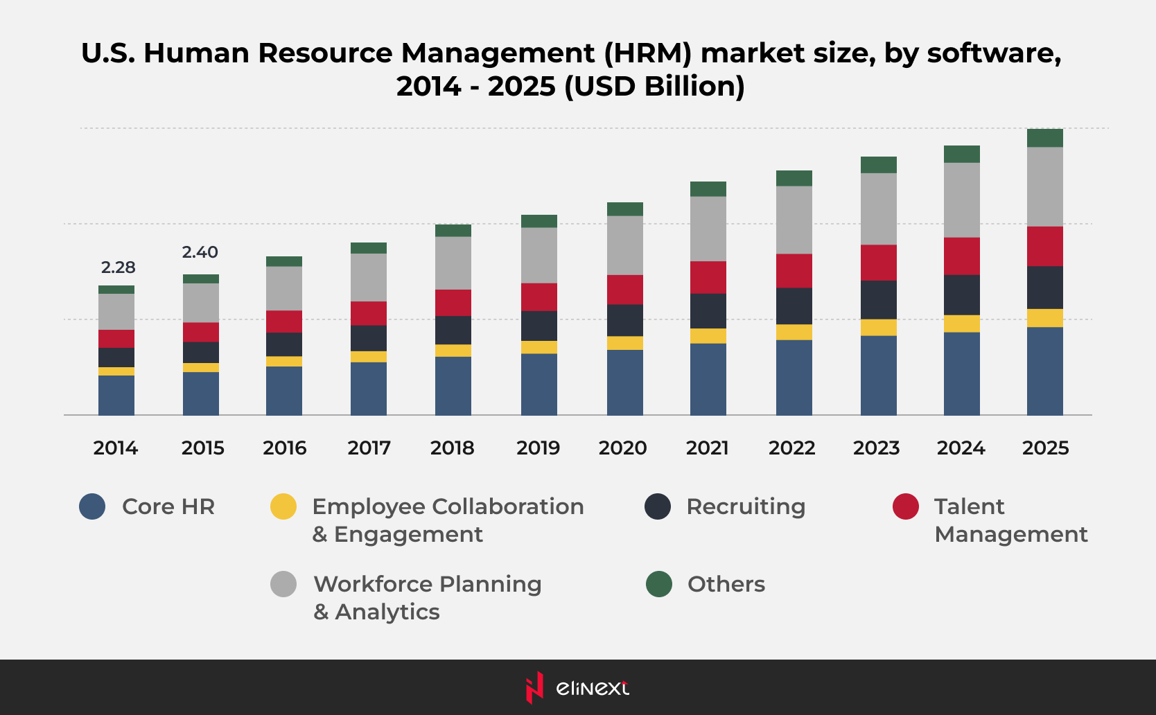This screenshot has height=715, width=1156.
Task: Click the red Talent Management segment in 2022 bar
Action: coord(794,271)
